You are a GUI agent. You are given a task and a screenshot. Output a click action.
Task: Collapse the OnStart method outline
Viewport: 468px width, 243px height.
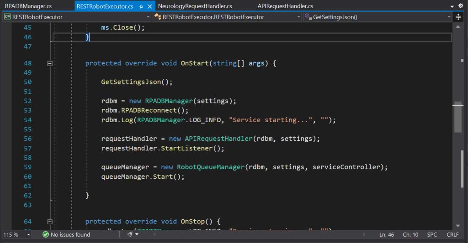[50, 63]
